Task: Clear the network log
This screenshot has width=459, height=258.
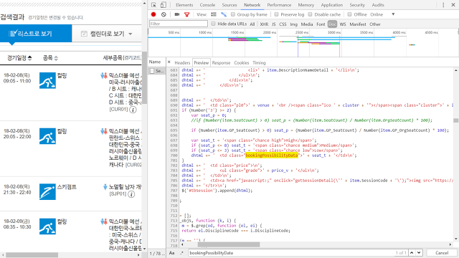Action: [x=164, y=14]
